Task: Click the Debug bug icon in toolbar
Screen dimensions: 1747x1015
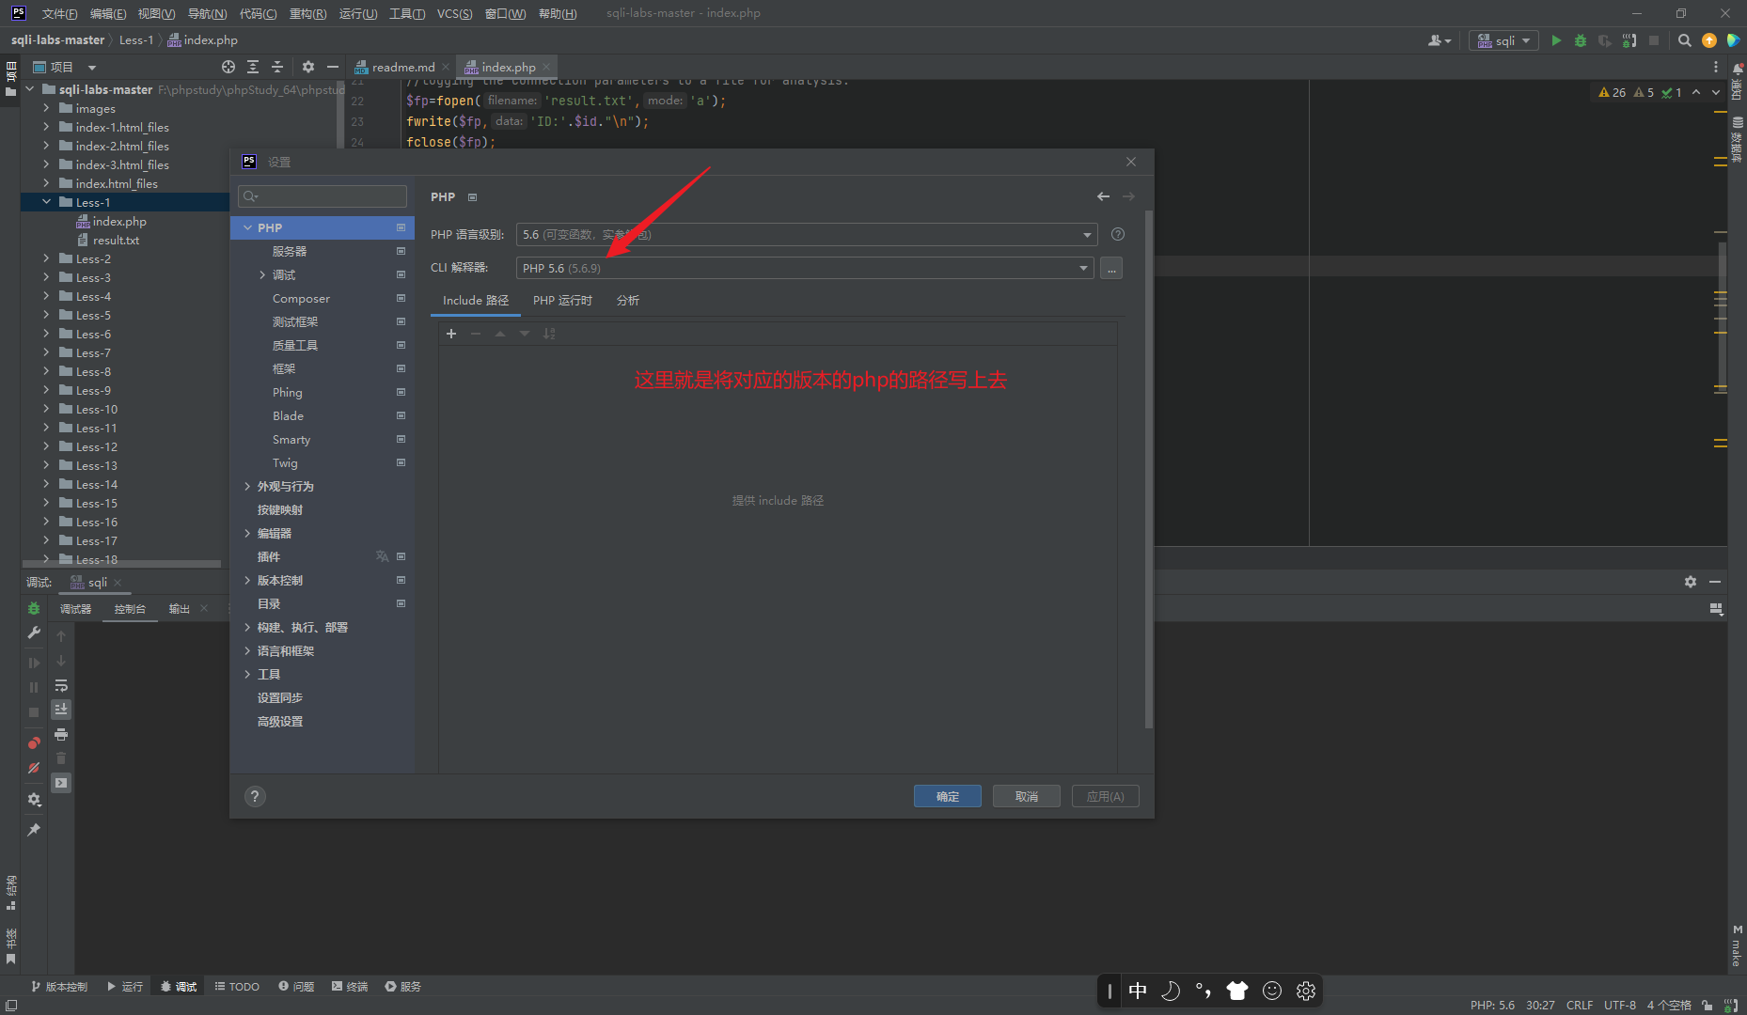Action: (1581, 40)
